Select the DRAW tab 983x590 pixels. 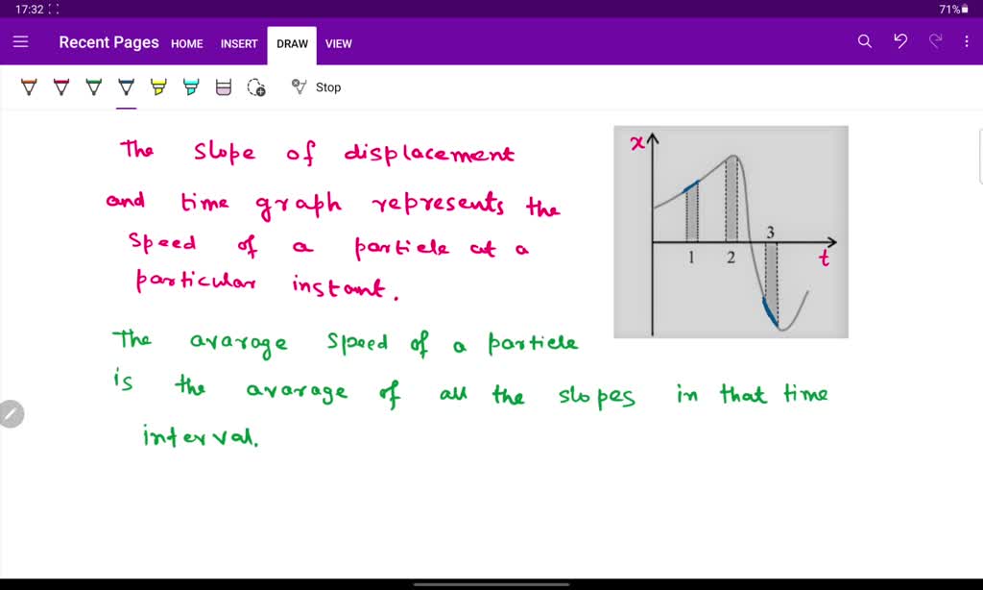pos(292,43)
